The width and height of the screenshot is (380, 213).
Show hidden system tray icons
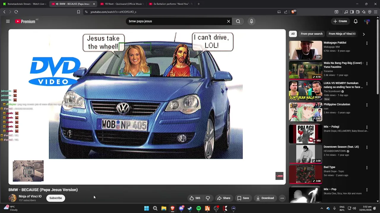(322, 208)
